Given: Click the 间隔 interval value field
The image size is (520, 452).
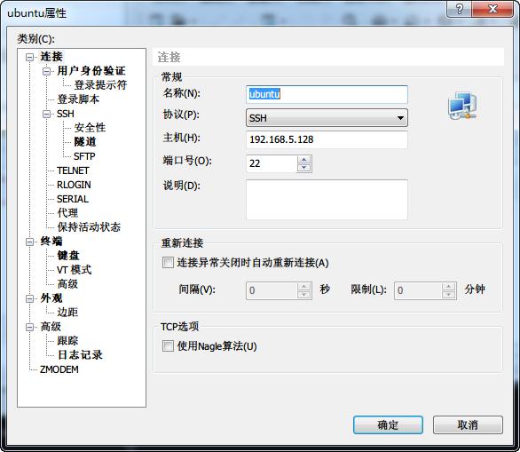Looking at the screenshot, I should (x=272, y=290).
